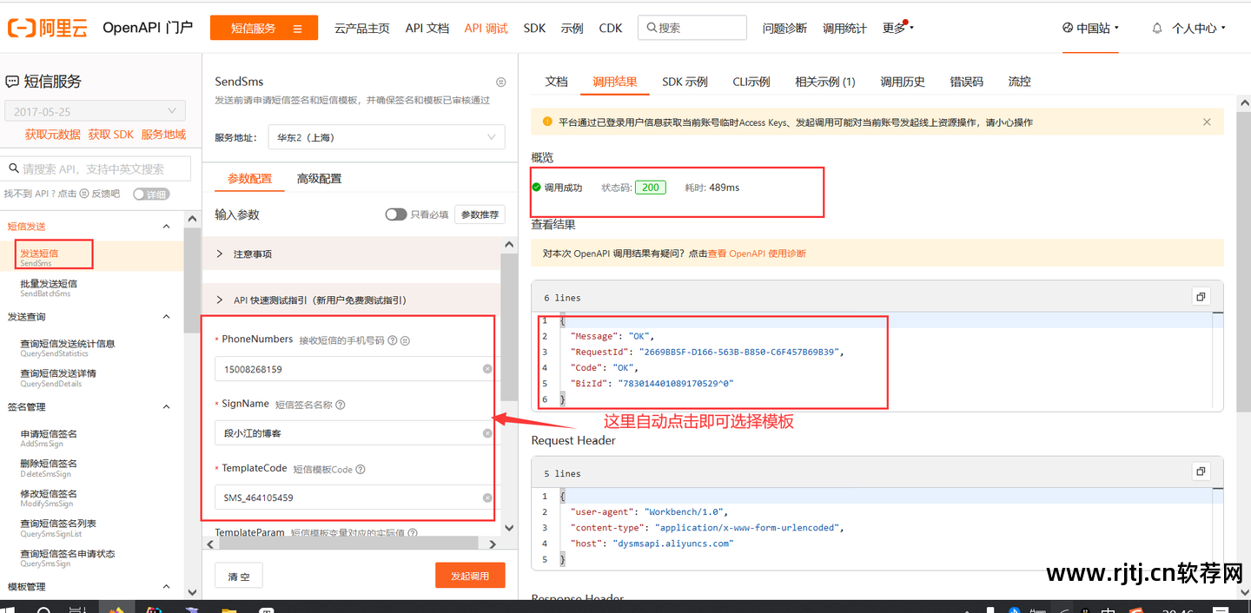Close the Access Keys warning banner
1251x613 pixels.
pyautogui.click(x=1207, y=122)
